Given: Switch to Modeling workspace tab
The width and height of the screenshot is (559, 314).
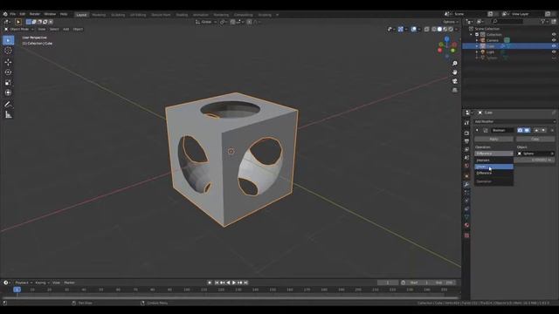Looking at the screenshot, I should [x=99, y=15].
